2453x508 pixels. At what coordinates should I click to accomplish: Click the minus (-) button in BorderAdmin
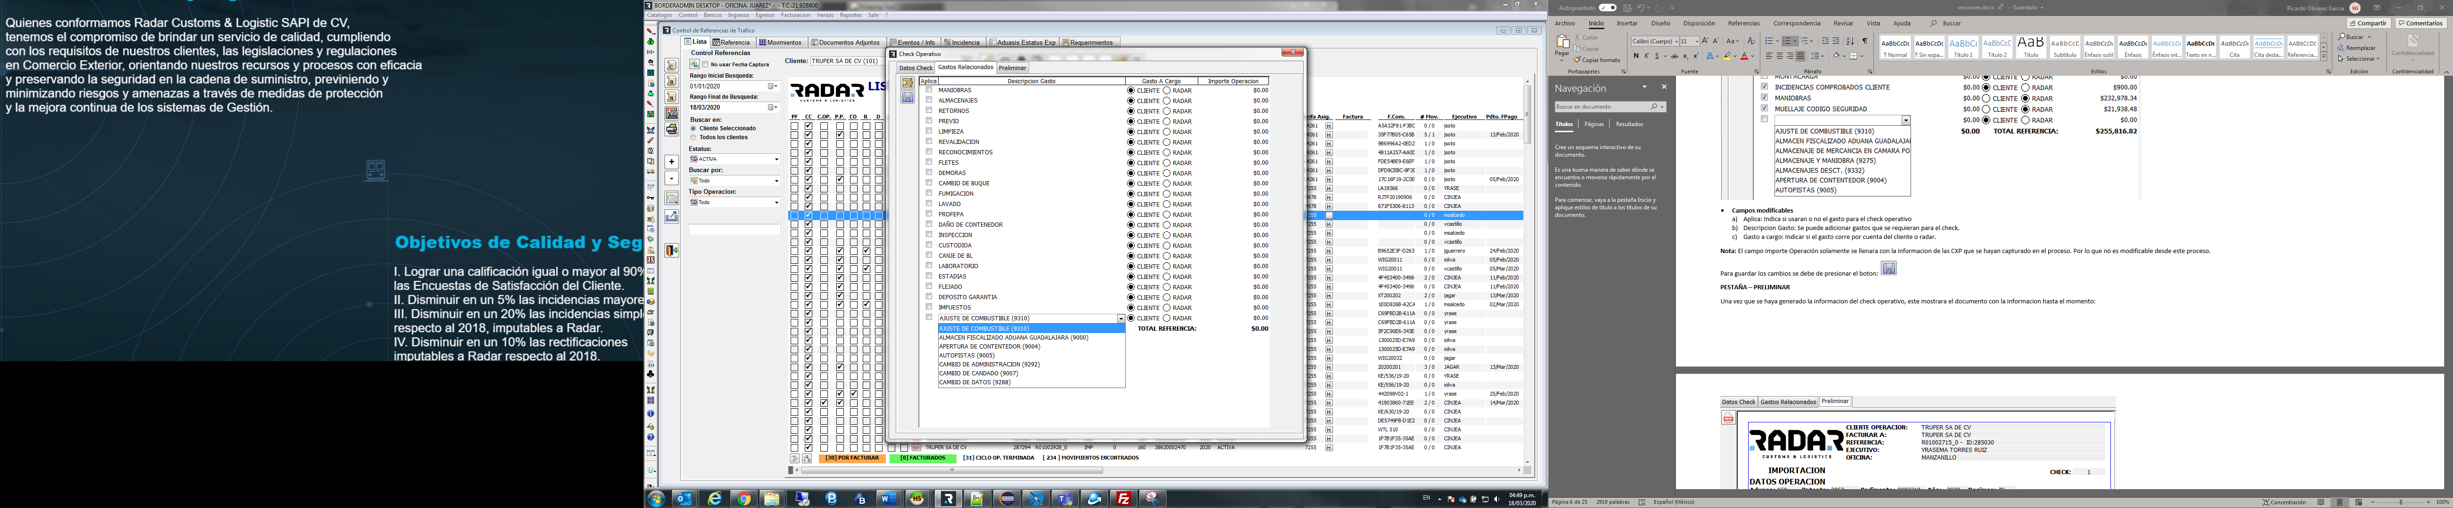[x=672, y=178]
